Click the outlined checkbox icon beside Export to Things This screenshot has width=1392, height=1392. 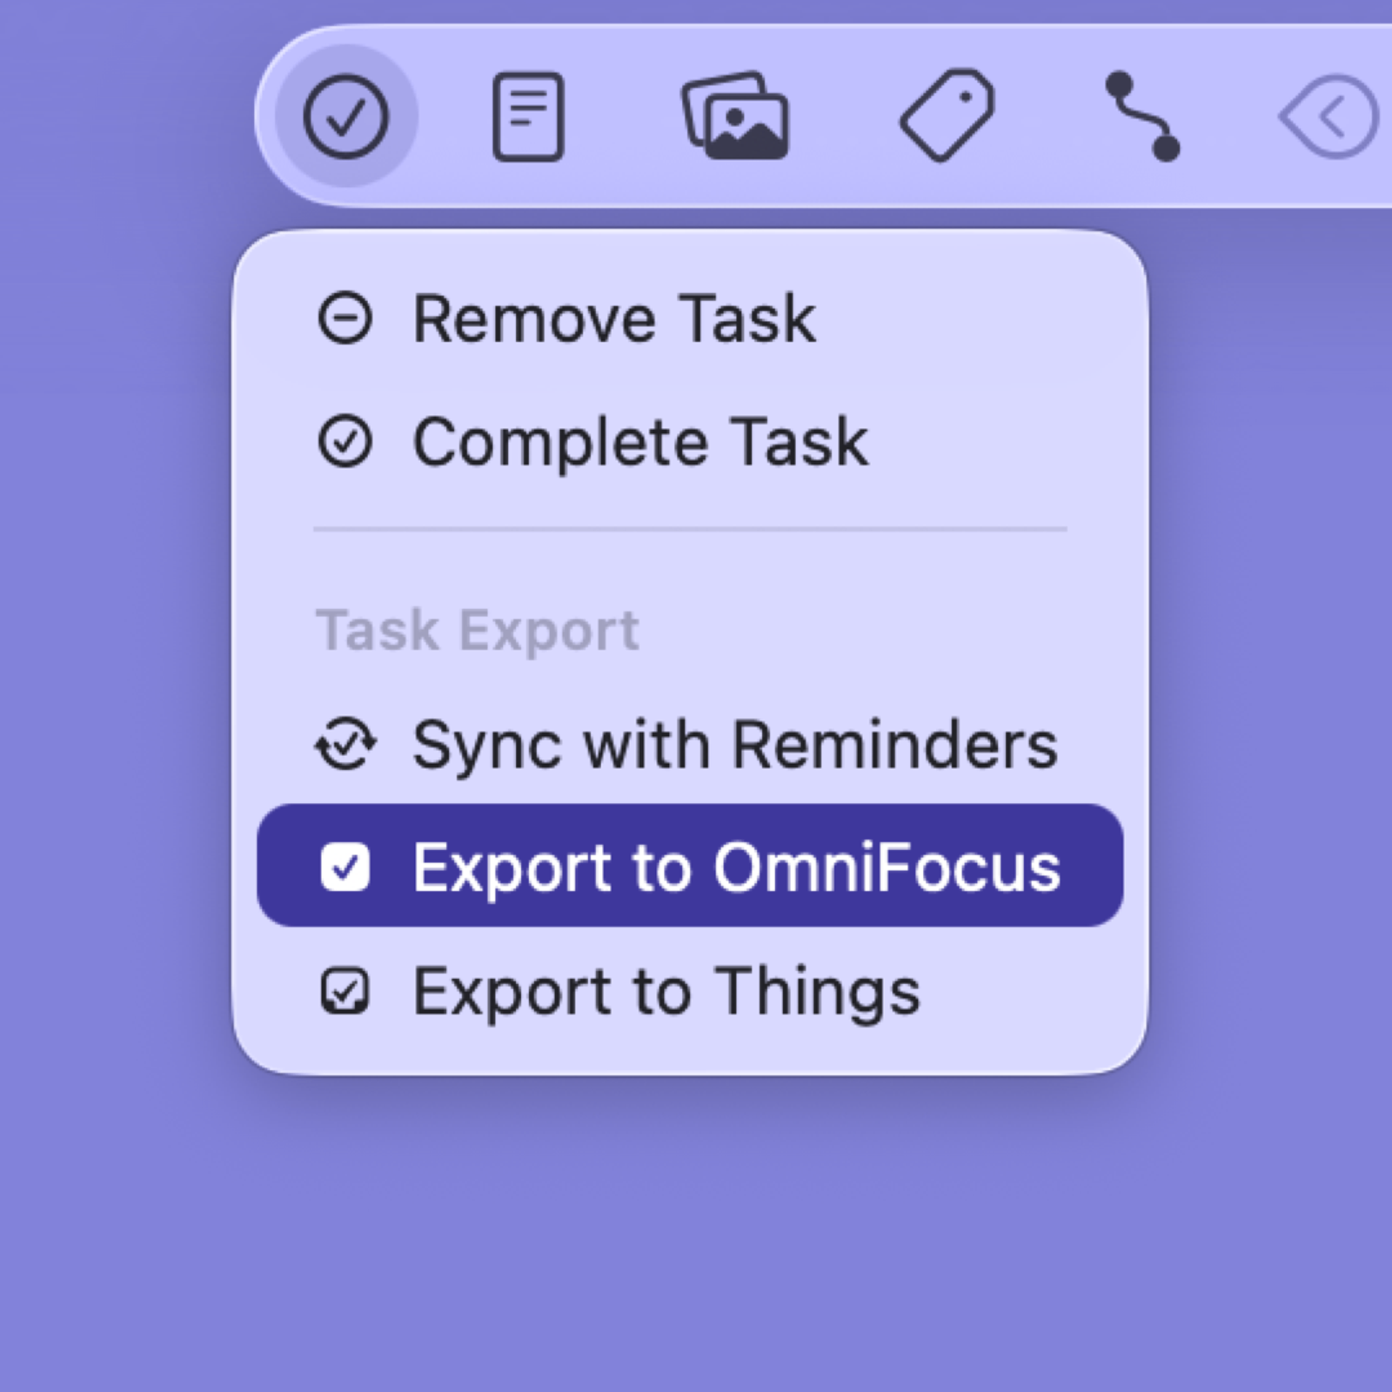[347, 991]
